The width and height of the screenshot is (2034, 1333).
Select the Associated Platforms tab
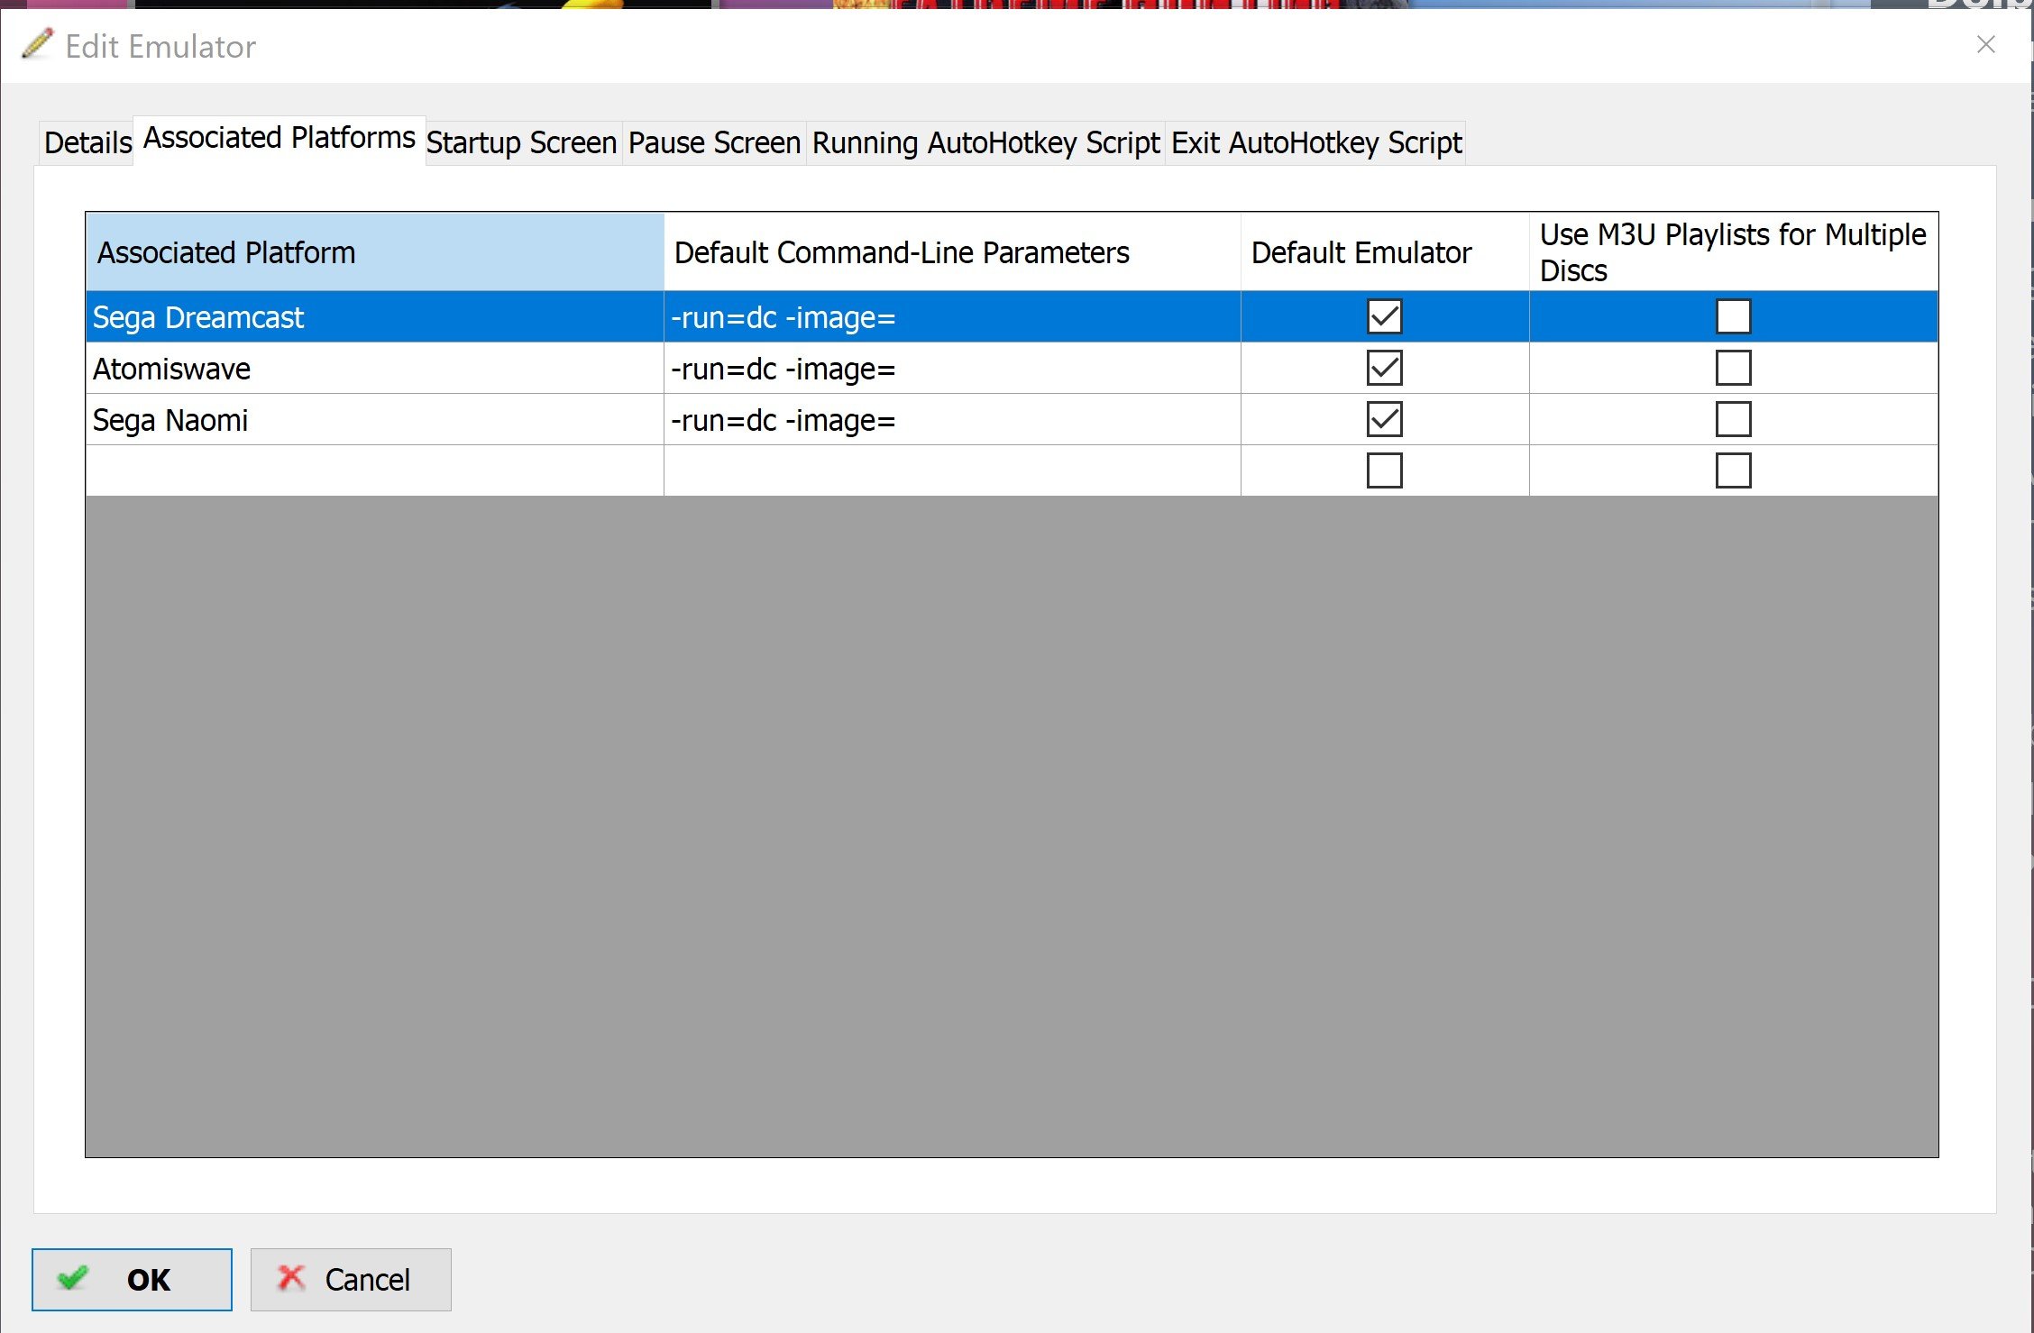click(279, 139)
